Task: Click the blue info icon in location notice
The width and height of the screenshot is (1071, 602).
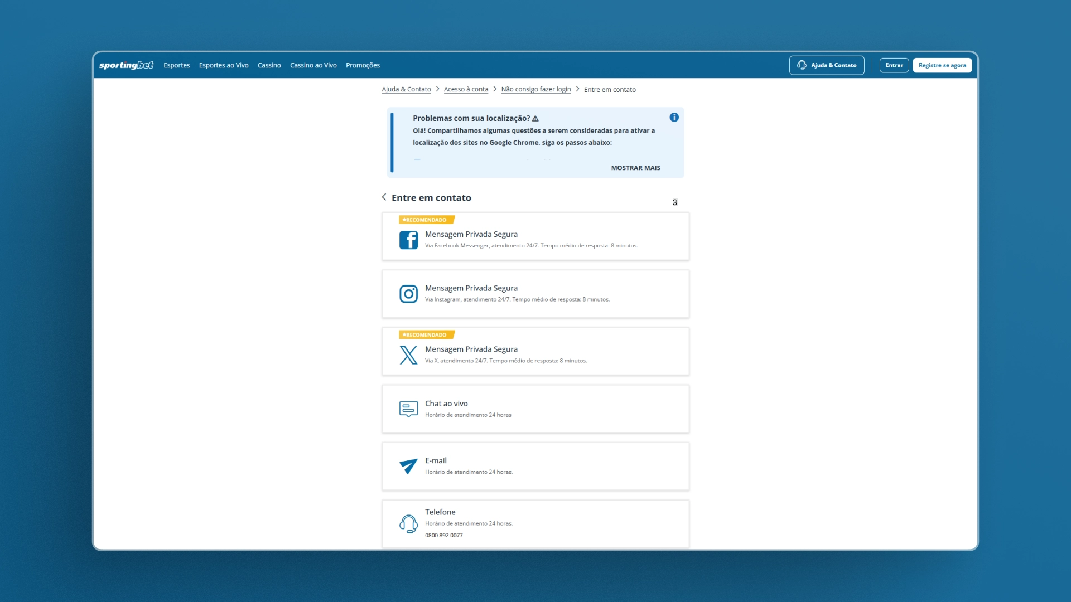Action: [674, 118]
